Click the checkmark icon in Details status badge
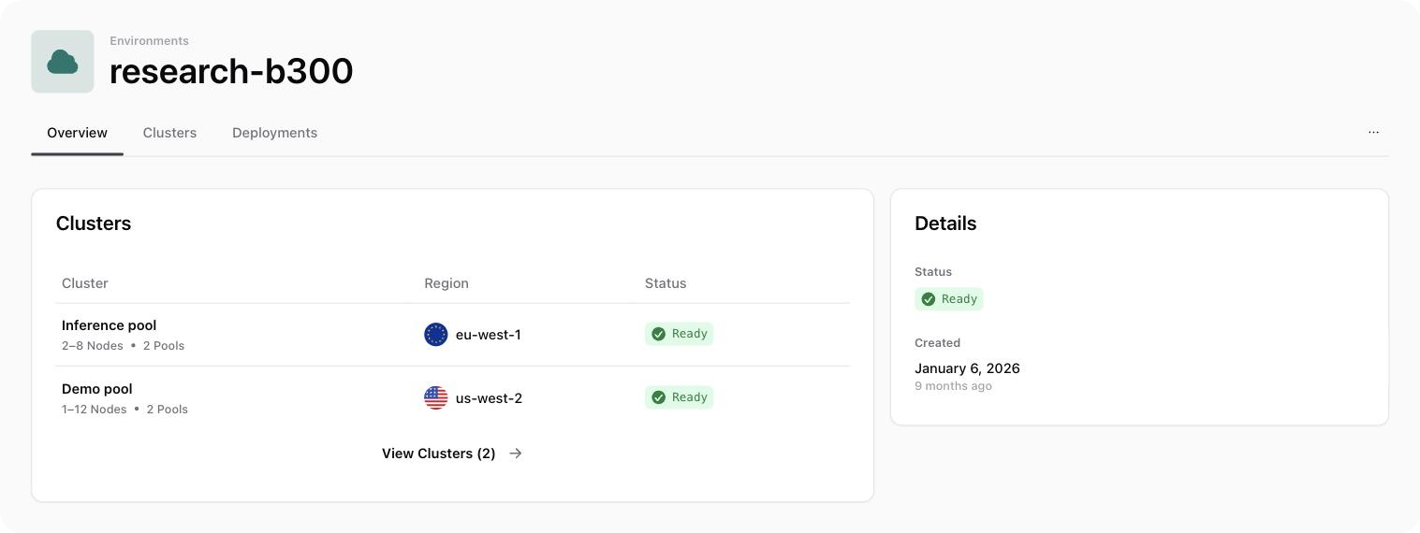 pyautogui.click(x=929, y=299)
